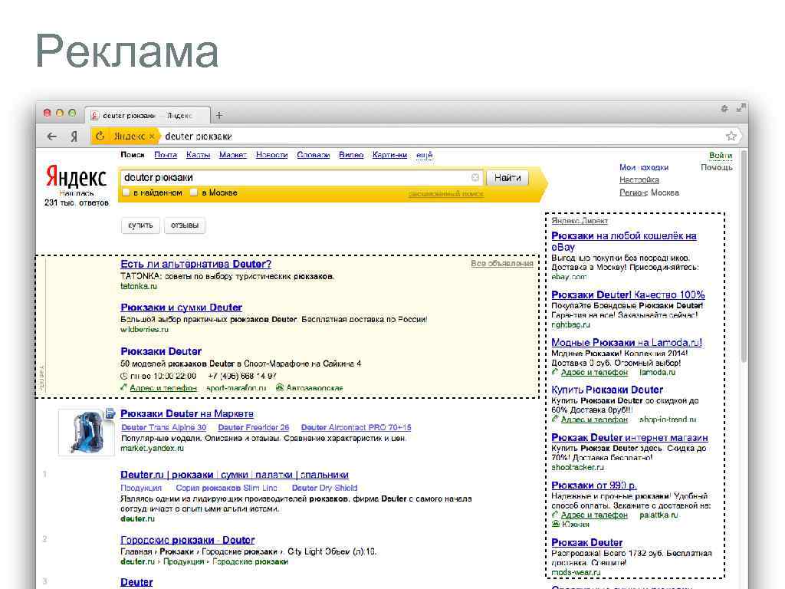The height and width of the screenshot is (589, 785).
Task: Open 'расширенный поиск' options
Action: (443, 193)
